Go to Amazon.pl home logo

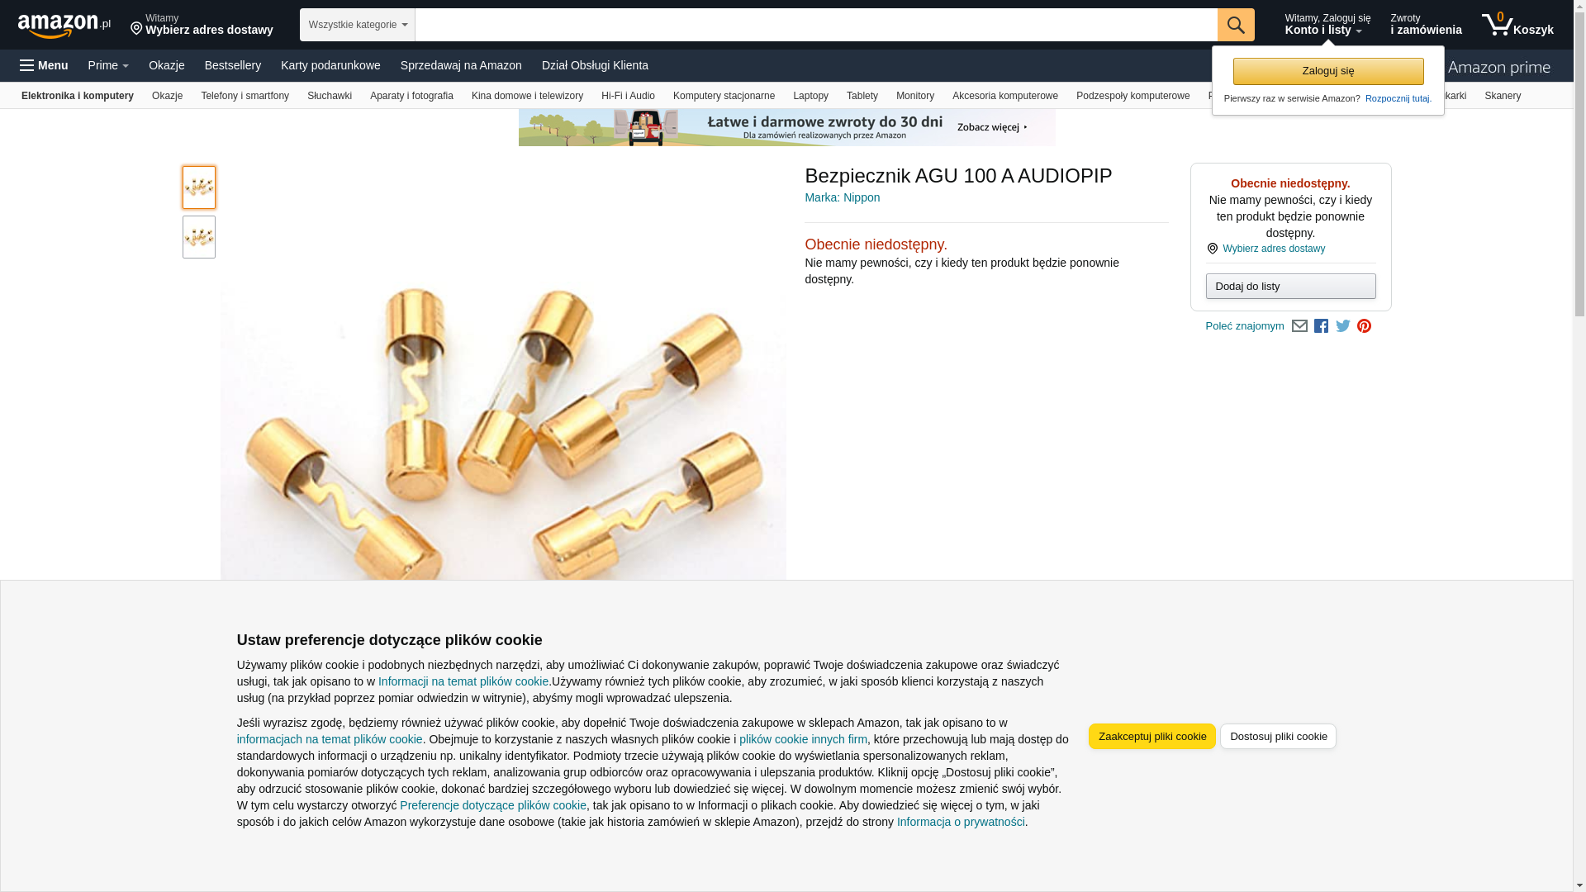(64, 26)
